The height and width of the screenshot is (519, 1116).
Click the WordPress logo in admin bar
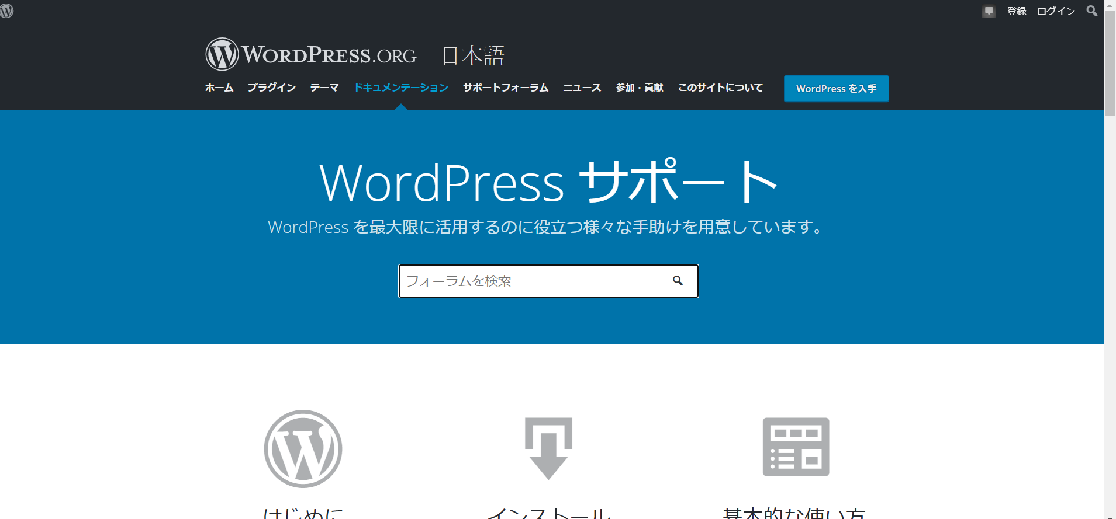[6, 11]
